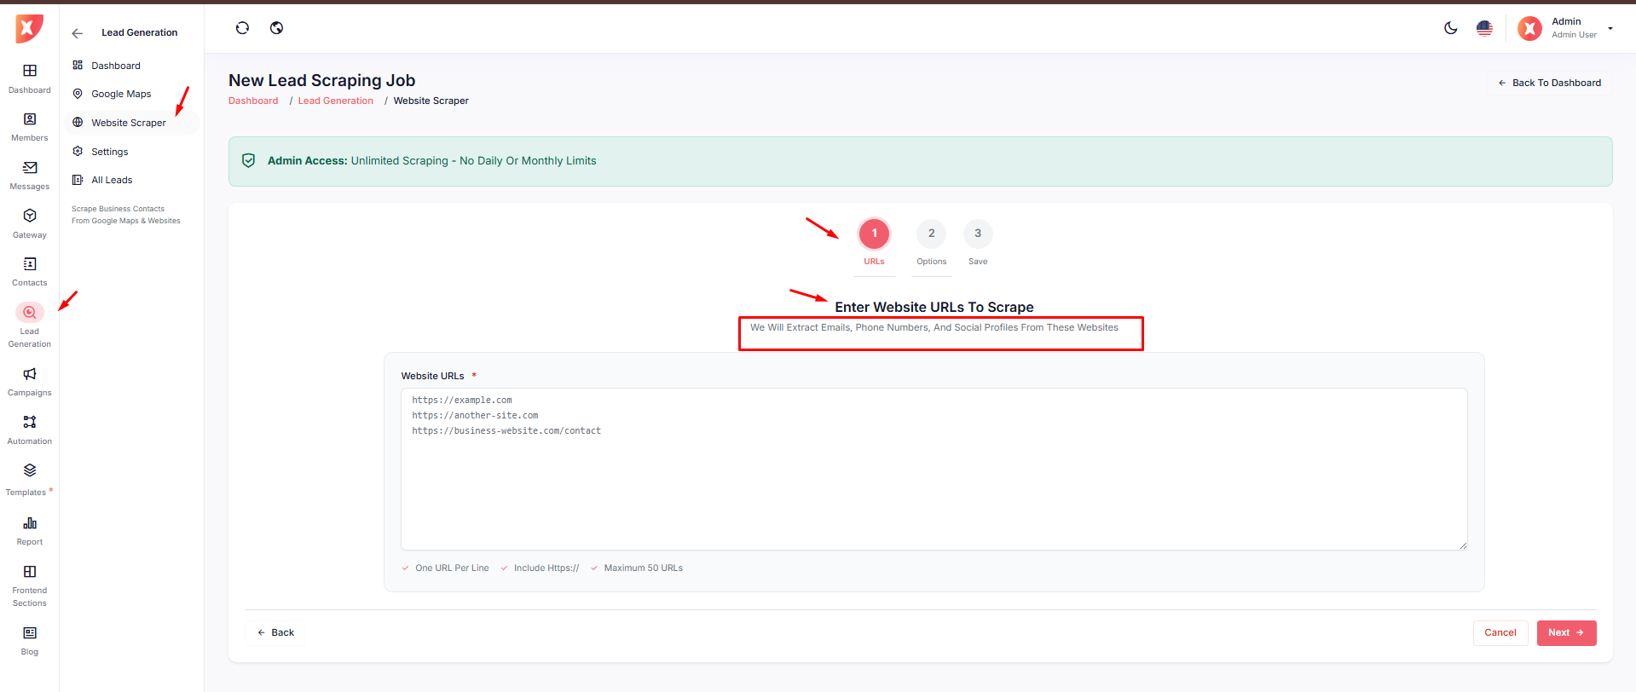Open All Leads menu item

tap(112, 180)
